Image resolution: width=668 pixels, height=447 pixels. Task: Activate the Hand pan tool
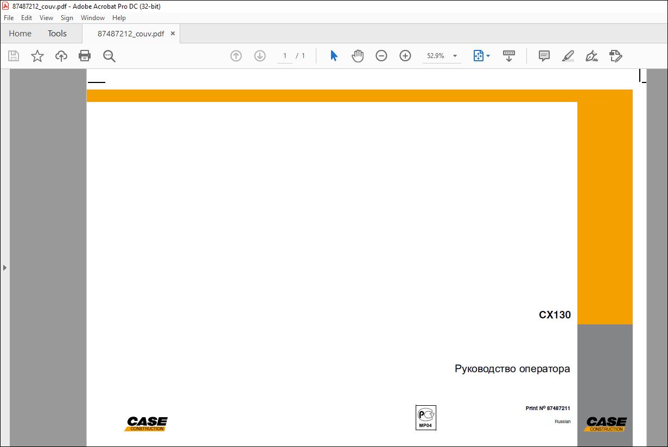click(x=358, y=56)
